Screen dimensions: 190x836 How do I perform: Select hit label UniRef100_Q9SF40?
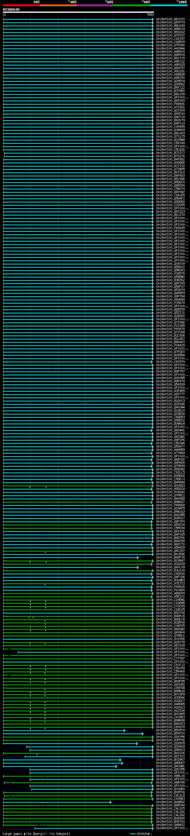tap(170, 114)
